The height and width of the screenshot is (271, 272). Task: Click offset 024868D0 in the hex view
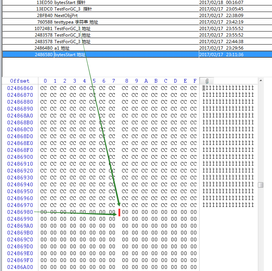point(20,136)
